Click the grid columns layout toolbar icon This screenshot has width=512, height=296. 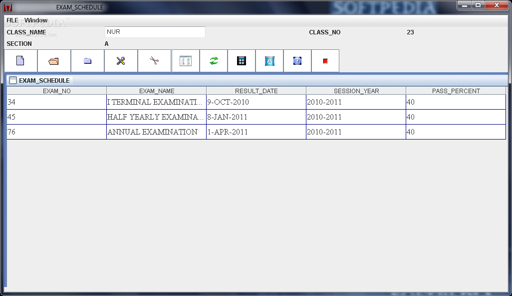186,61
